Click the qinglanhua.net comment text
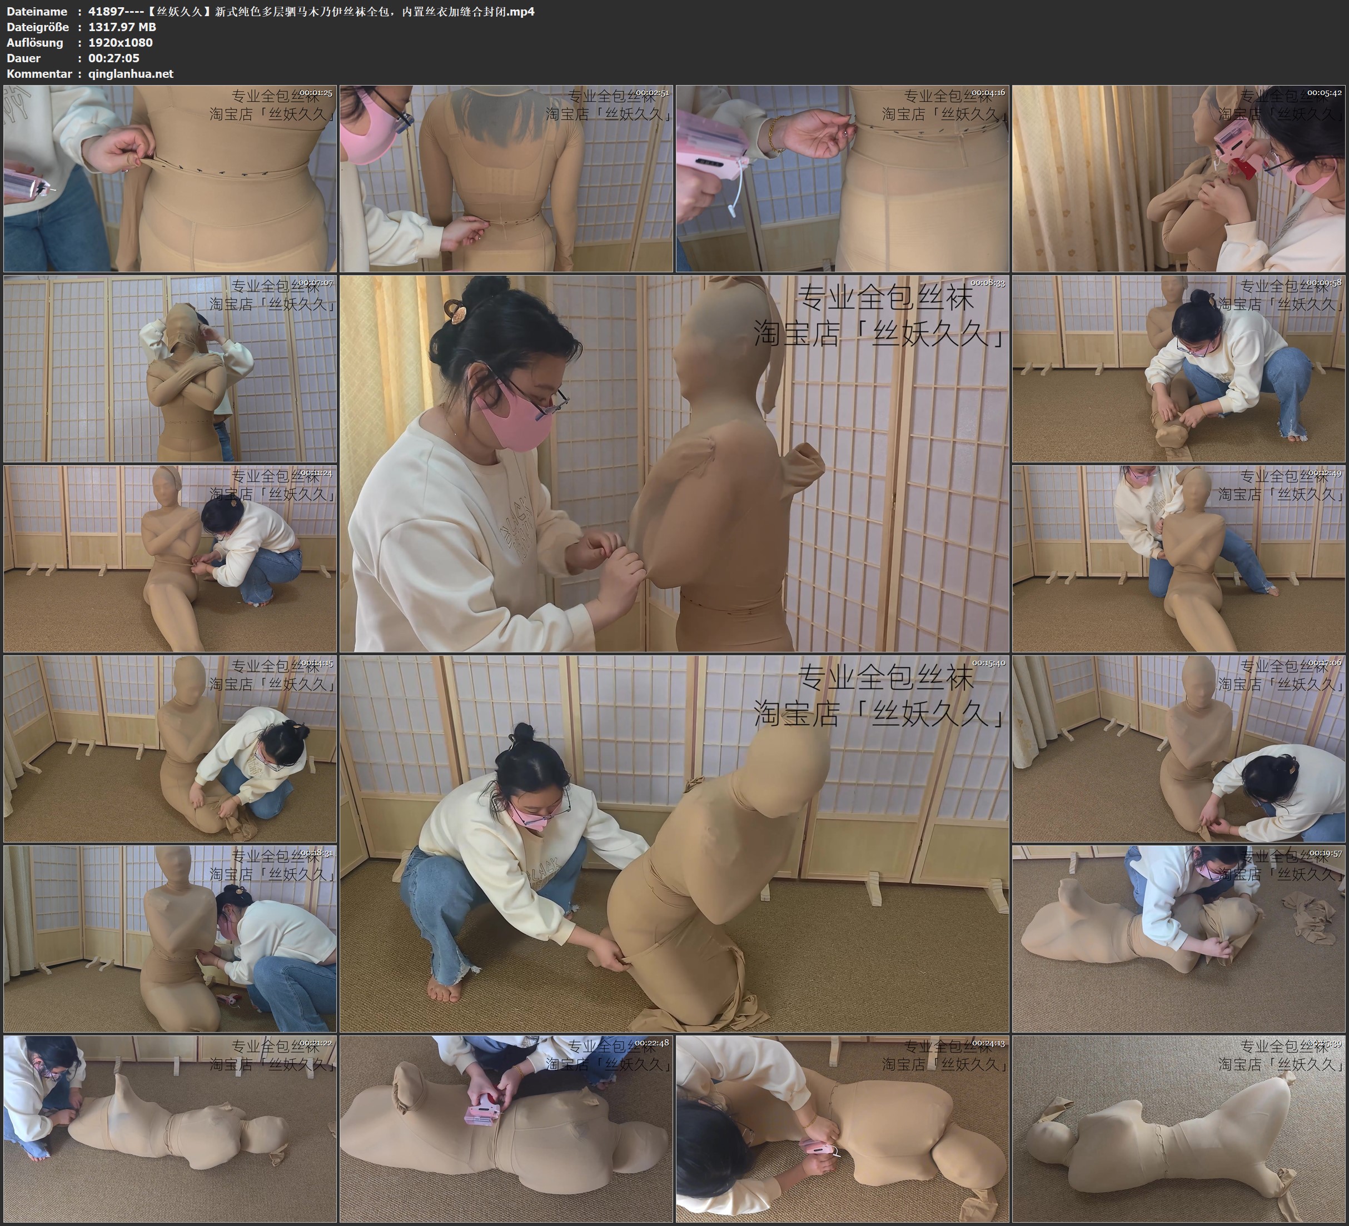The height and width of the screenshot is (1226, 1349). [x=131, y=73]
